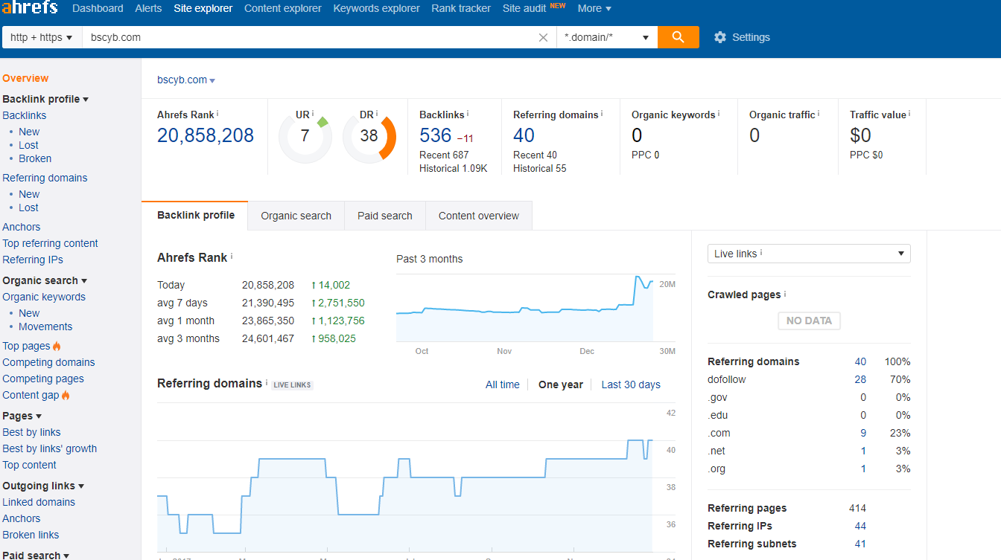Viewport: 1001px width, 560px height.
Task: Click the Referring subnets count 41
Action: tap(860, 544)
